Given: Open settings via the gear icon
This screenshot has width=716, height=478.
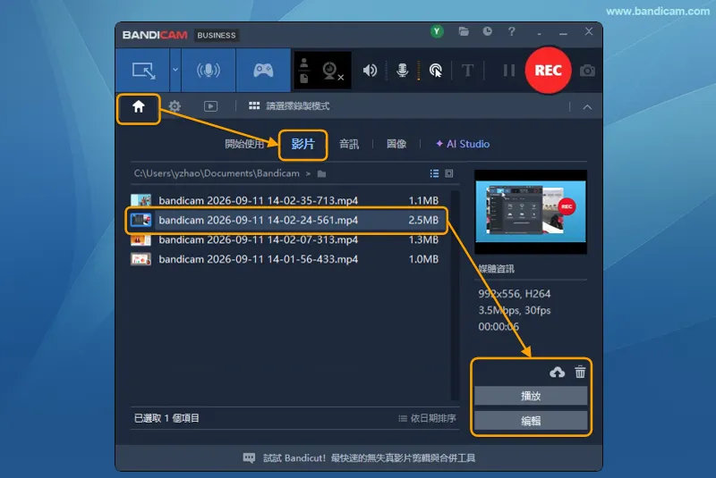Looking at the screenshot, I should coord(175,106).
